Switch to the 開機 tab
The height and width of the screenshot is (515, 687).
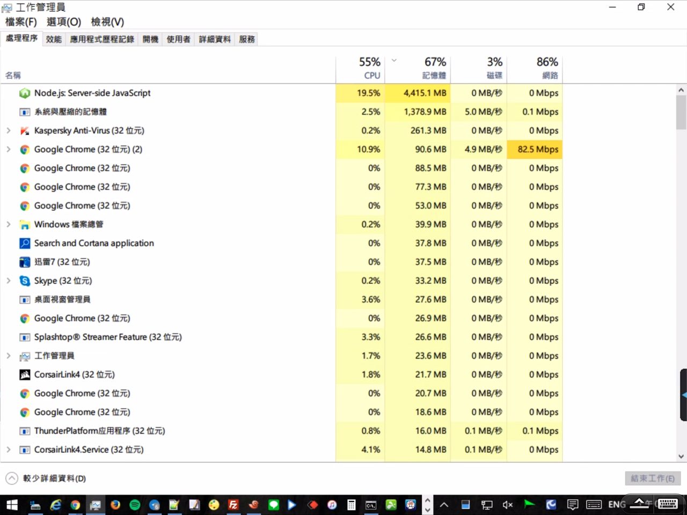click(x=150, y=39)
